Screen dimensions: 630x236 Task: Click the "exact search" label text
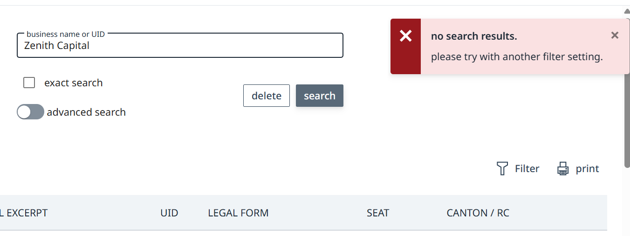point(73,83)
